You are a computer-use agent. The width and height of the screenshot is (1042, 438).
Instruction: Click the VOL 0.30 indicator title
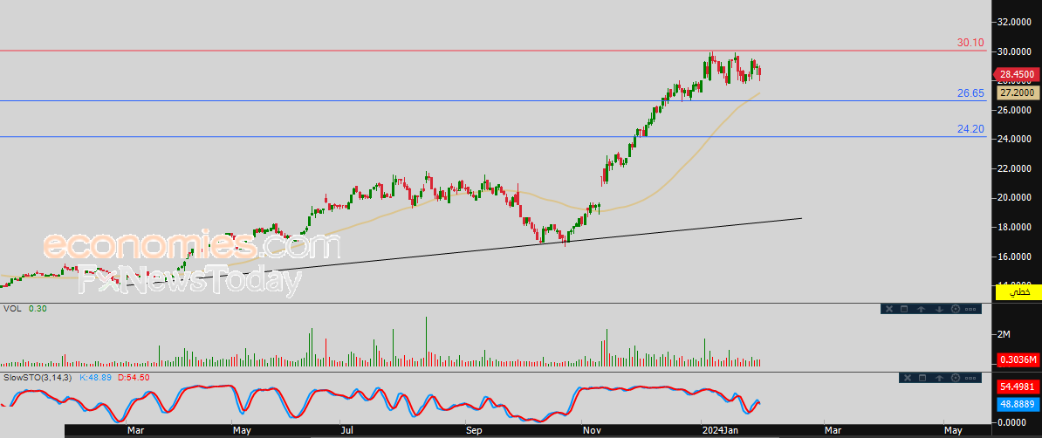pyautogui.click(x=24, y=309)
